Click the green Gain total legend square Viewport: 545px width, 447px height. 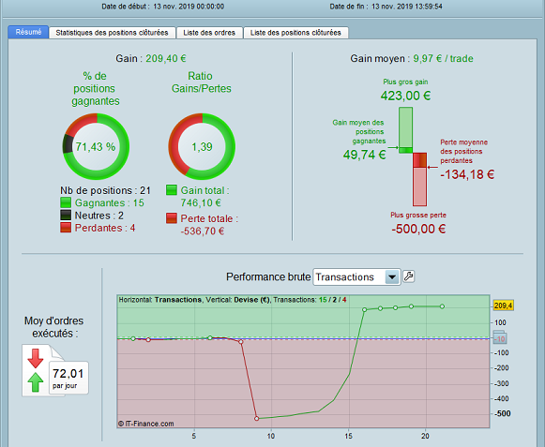pos(172,190)
